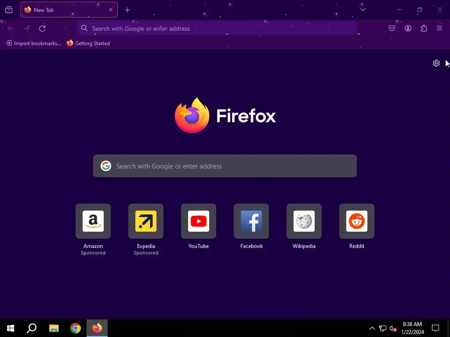Image resolution: width=450 pixels, height=337 pixels.
Task: Open the Facebook shortcut tile
Action: (251, 221)
